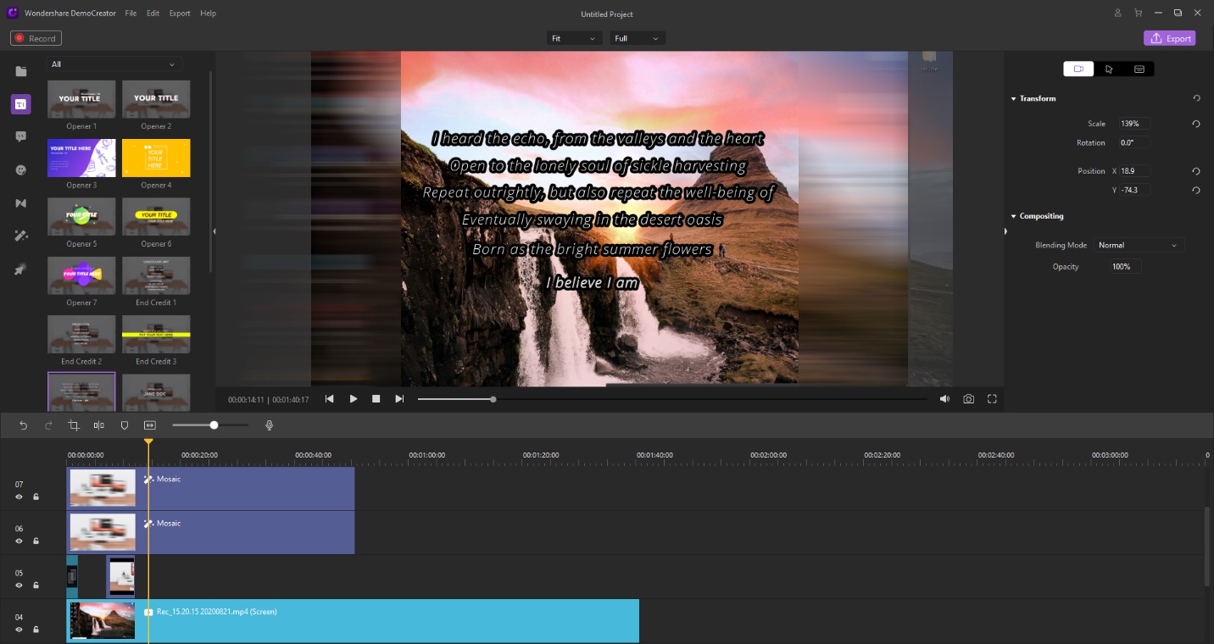Image resolution: width=1214 pixels, height=644 pixels.
Task: Switch to the caption properties tab
Action: coord(1139,69)
